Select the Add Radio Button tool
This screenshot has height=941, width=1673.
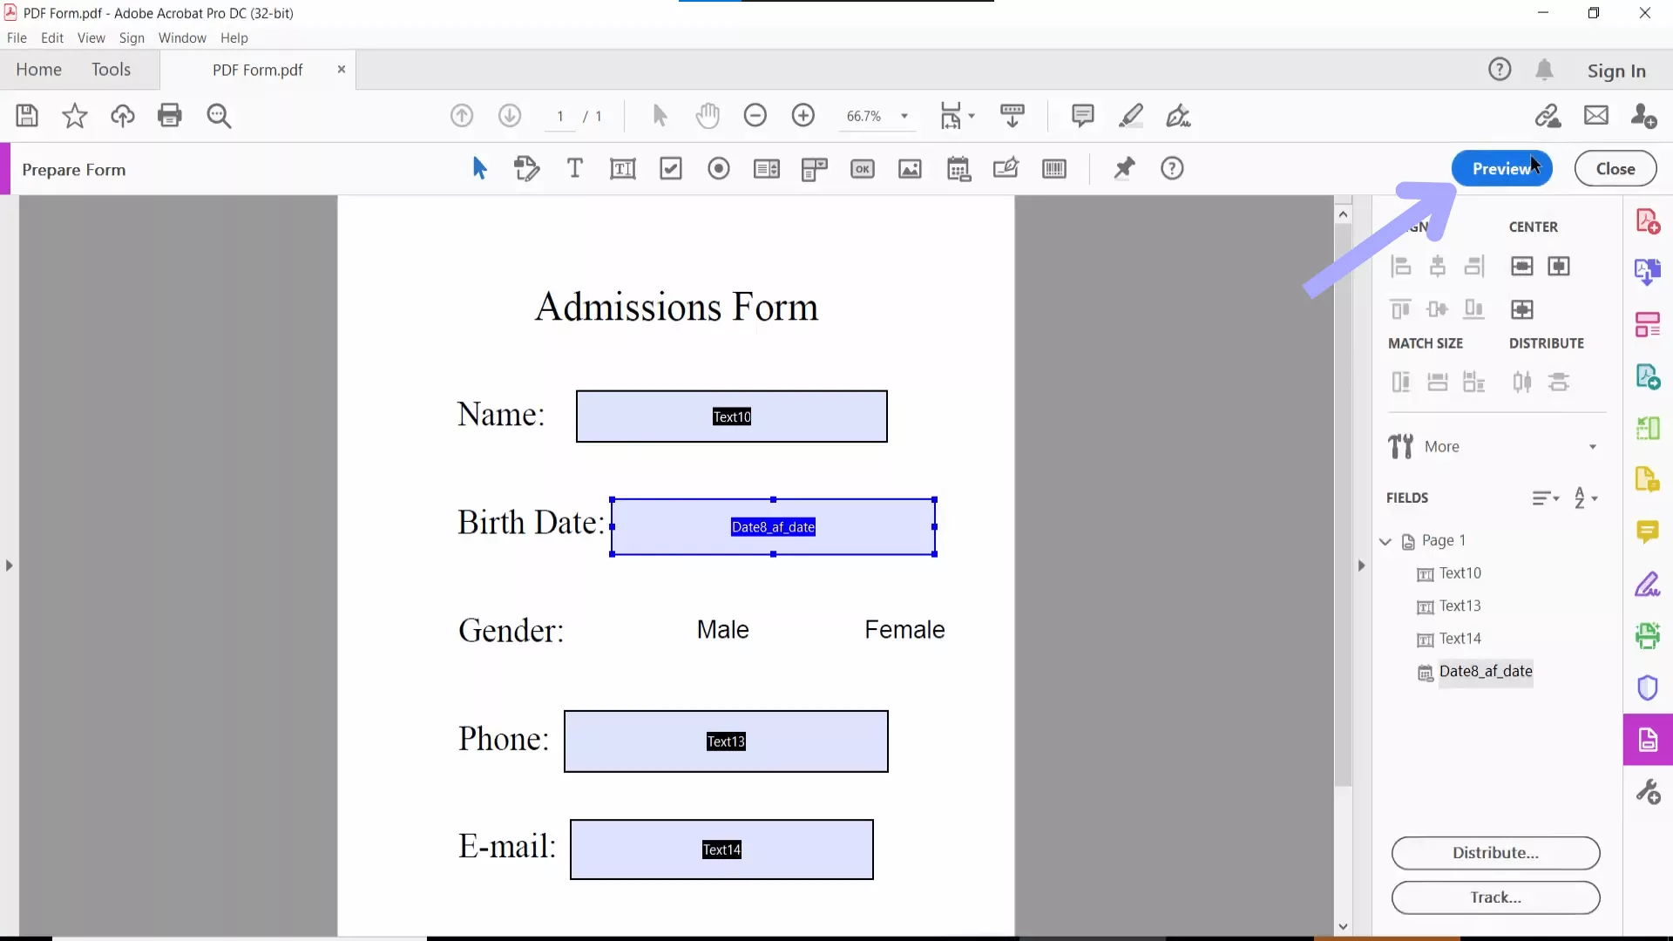pyautogui.click(x=718, y=169)
